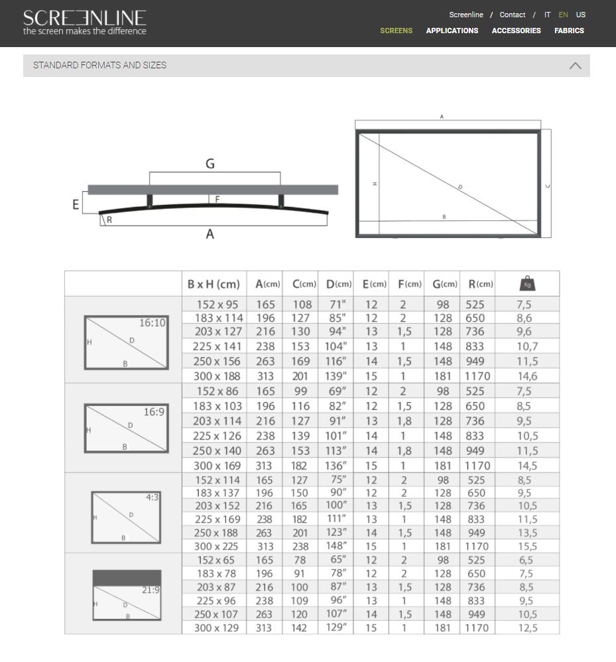Open the Contact link

(512, 15)
